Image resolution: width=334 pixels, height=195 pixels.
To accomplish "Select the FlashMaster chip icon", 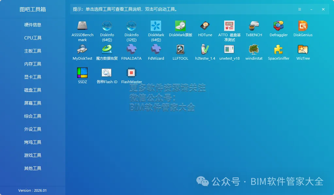I will pos(131,73).
